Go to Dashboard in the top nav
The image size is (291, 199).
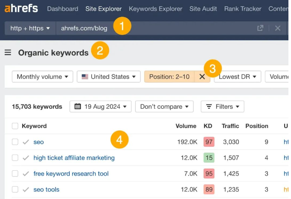[x=62, y=9]
